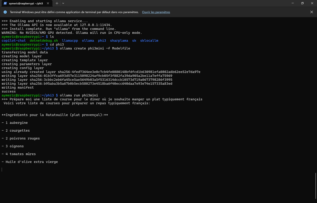The image size is (317, 203).
Task: Click the 'writing manifest' output line
Action: coord(18,87)
